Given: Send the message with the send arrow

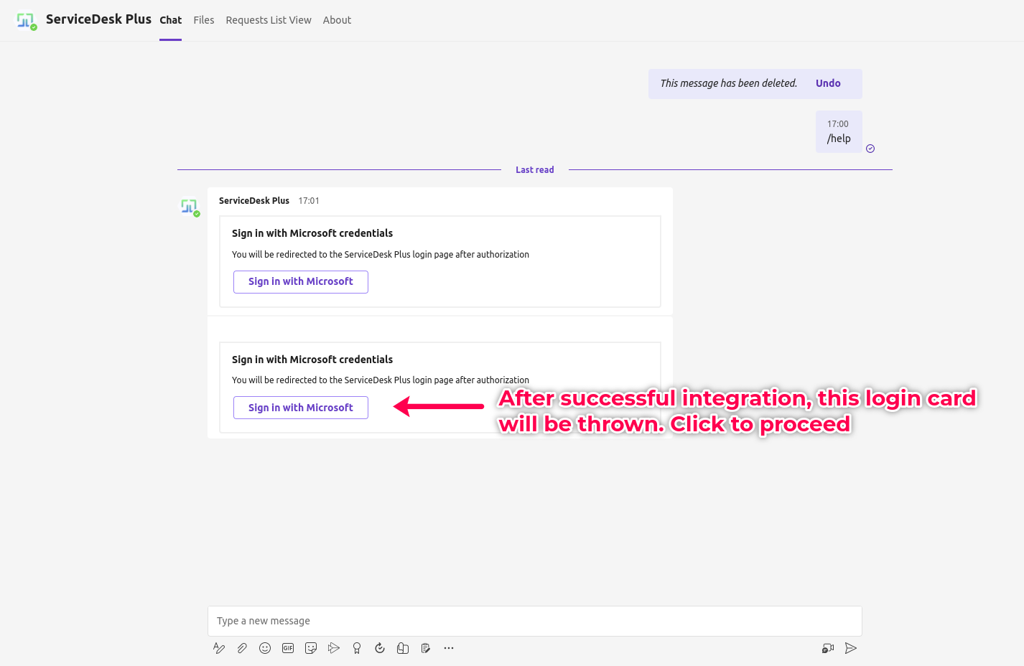Looking at the screenshot, I should click(x=851, y=648).
